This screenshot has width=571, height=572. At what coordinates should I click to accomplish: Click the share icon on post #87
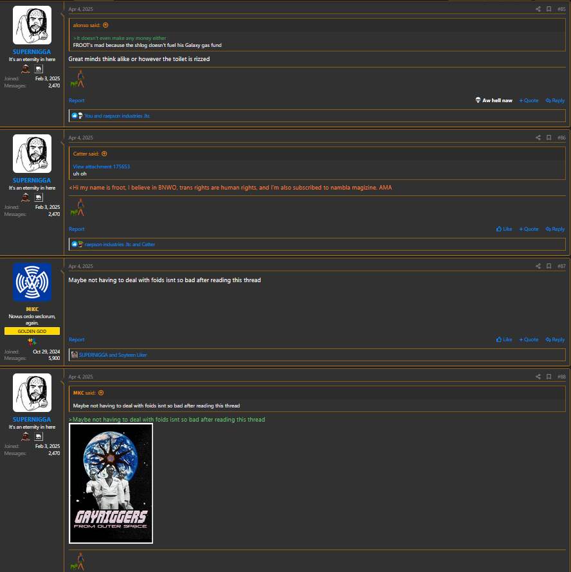click(538, 266)
